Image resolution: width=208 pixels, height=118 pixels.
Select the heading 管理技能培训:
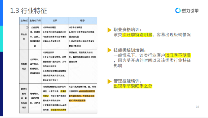click(128, 81)
